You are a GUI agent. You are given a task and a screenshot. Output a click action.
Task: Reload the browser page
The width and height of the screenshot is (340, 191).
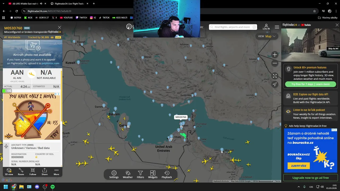tap(16, 11)
